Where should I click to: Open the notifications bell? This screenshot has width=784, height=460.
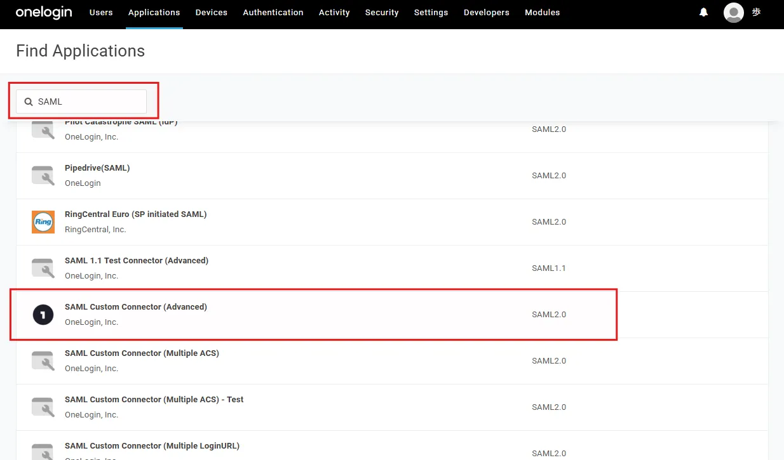[x=704, y=12]
